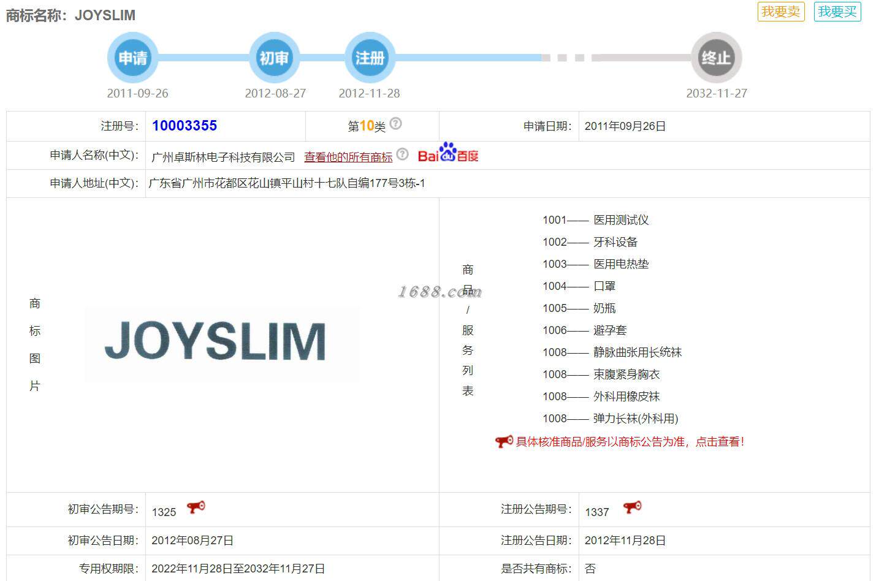Image resolution: width=879 pixels, height=581 pixels.
Task: Click goods item 外科用橡皮袜
Action: coord(601,397)
